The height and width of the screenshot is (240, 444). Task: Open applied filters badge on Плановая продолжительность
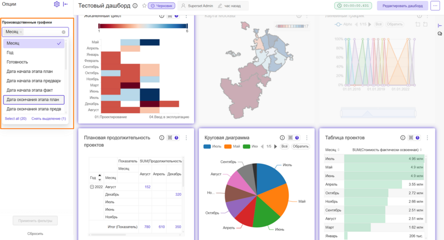tap(176, 138)
